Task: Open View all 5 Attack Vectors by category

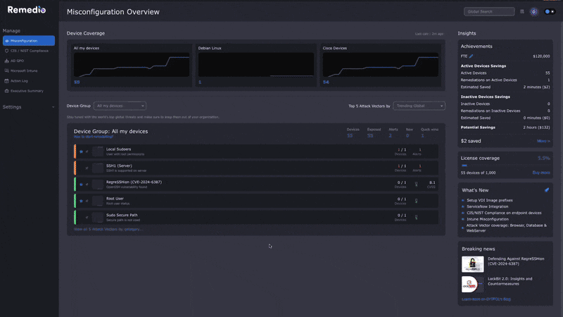Action: pyautogui.click(x=108, y=230)
